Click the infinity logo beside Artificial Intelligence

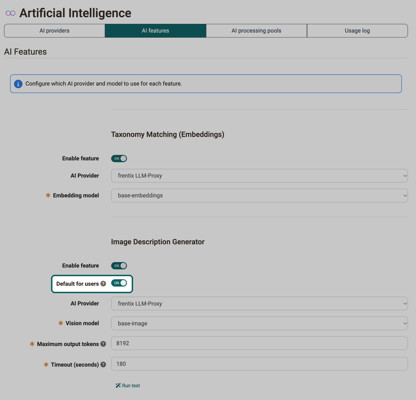pyautogui.click(x=10, y=13)
